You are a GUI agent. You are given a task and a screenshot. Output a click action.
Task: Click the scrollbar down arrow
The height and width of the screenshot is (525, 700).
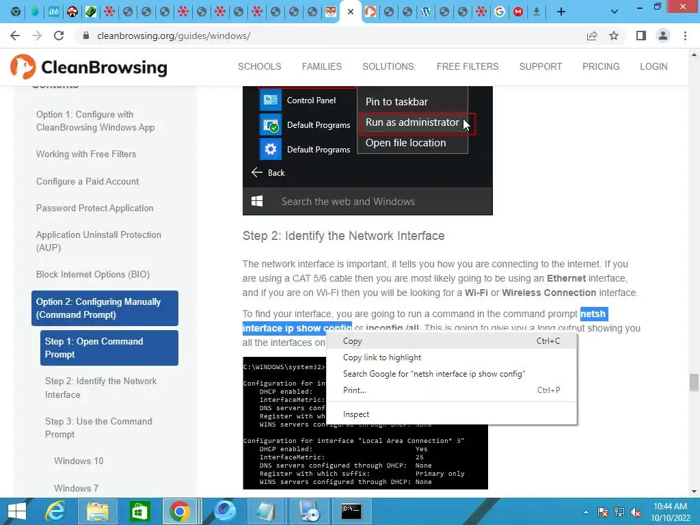tap(694, 492)
